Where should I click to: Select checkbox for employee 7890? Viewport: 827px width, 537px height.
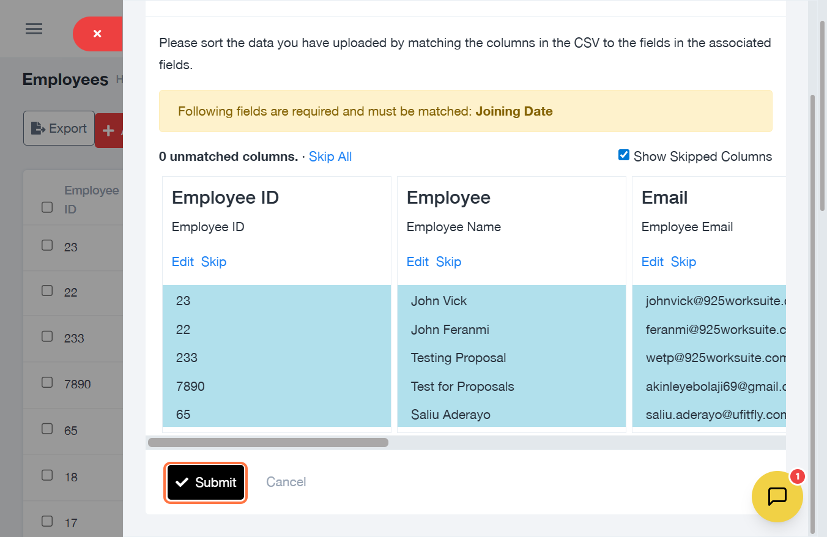(47, 382)
